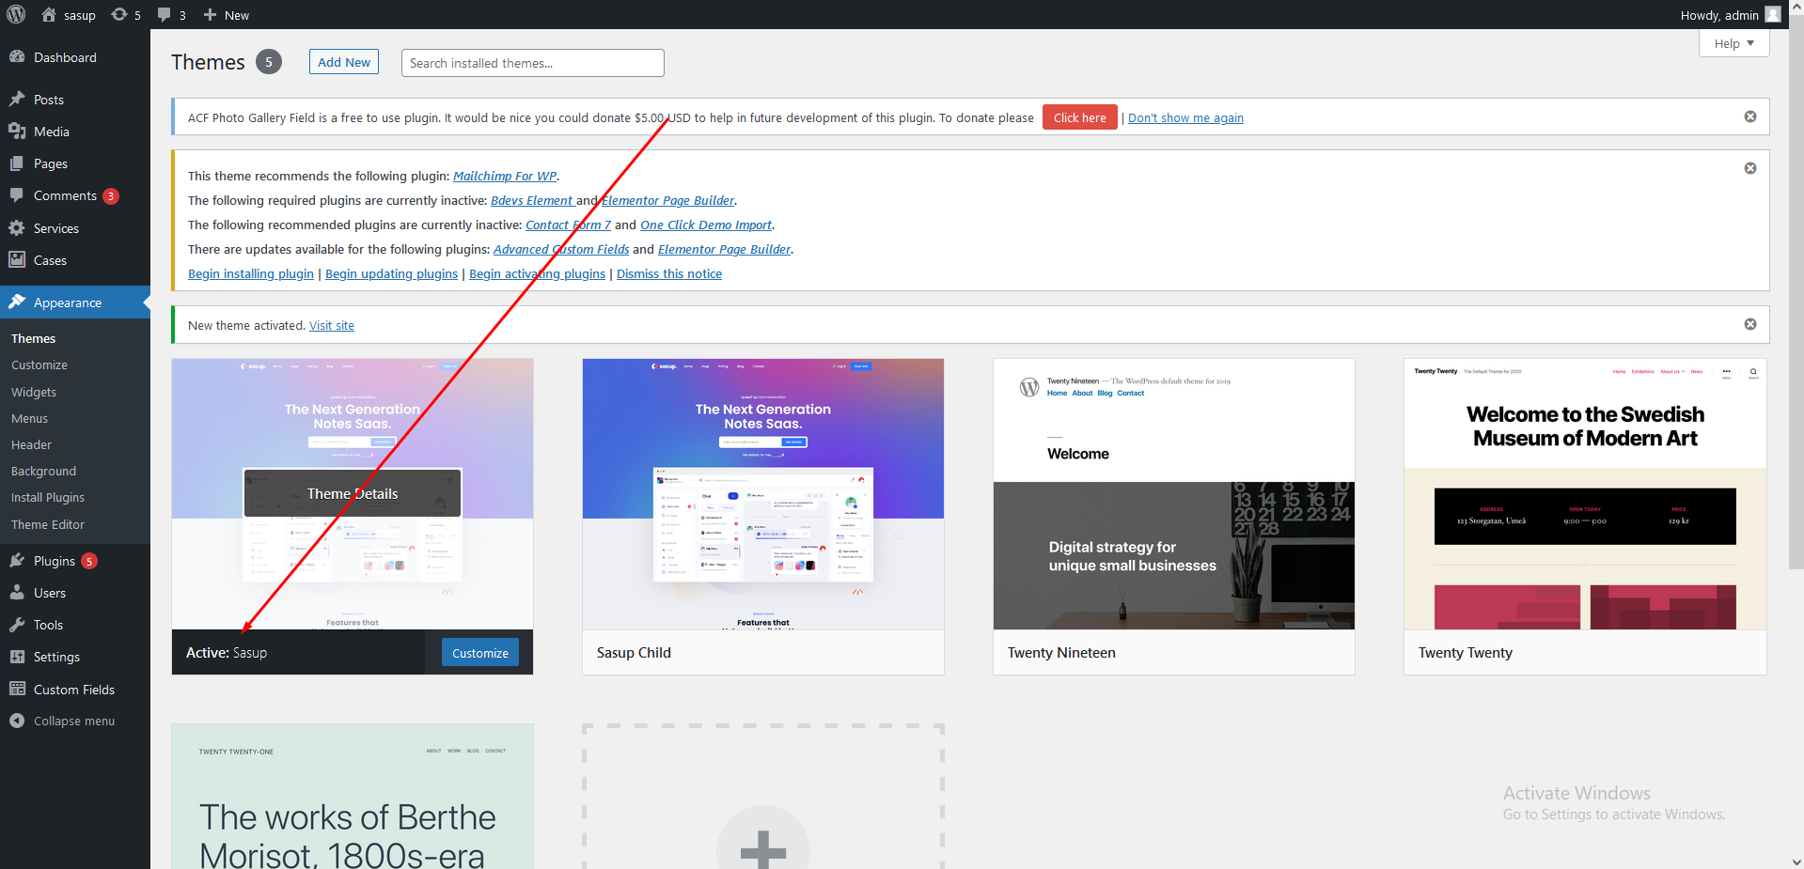Open the sasup site home icon
Image resolution: width=1804 pixels, height=869 pixels.
[x=49, y=14]
